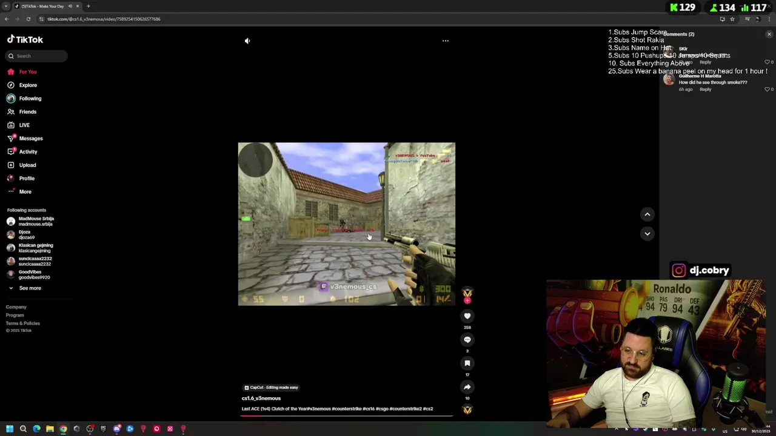
Task: Mute the TikTok tab audio icon
Action: point(70,6)
